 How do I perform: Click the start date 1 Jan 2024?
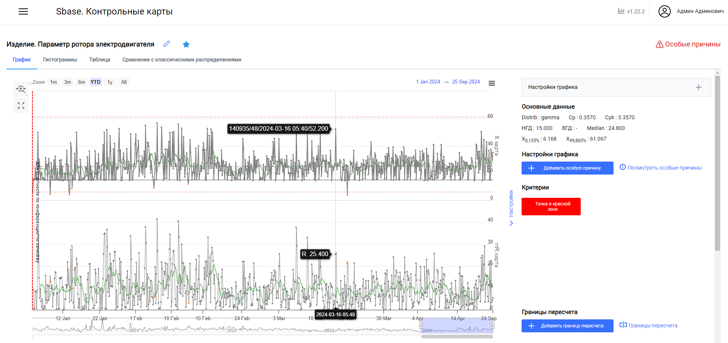click(x=428, y=82)
